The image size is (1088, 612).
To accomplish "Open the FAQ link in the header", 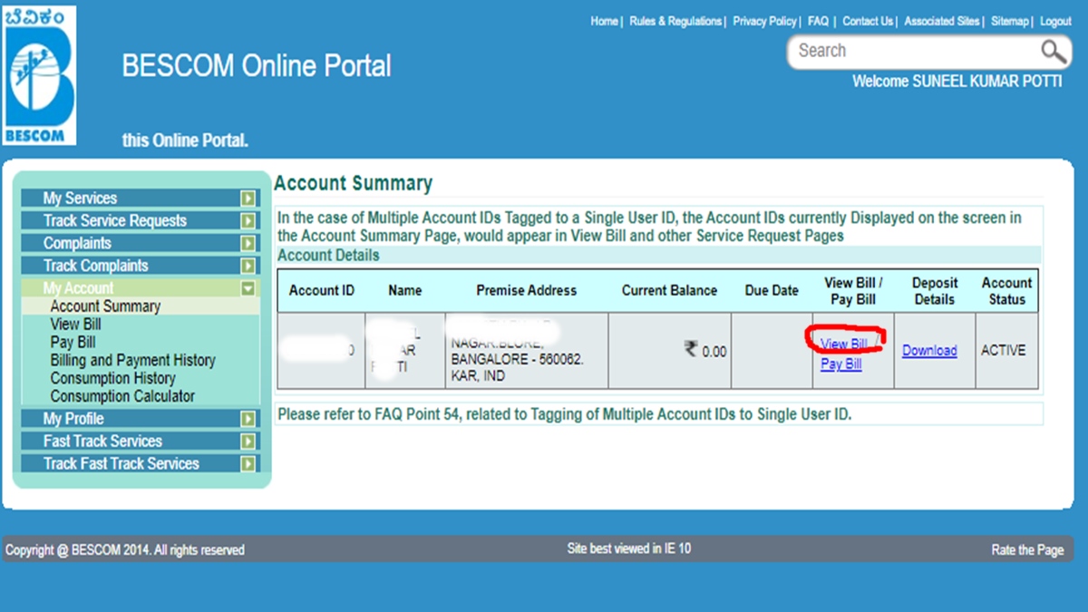I will (x=818, y=21).
